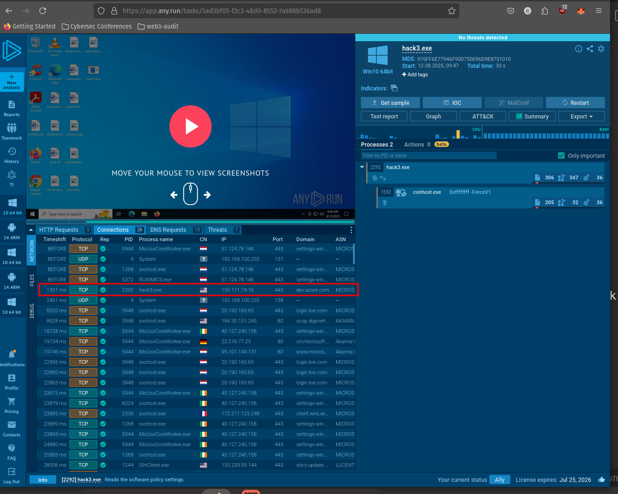This screenshot has width=618, height=494.
Task: Focus the Filter by PID or name field
Action: (x=428, y=155)
